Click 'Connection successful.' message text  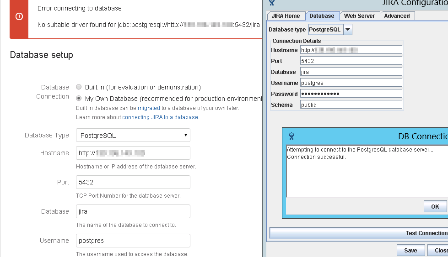point(316,157)
